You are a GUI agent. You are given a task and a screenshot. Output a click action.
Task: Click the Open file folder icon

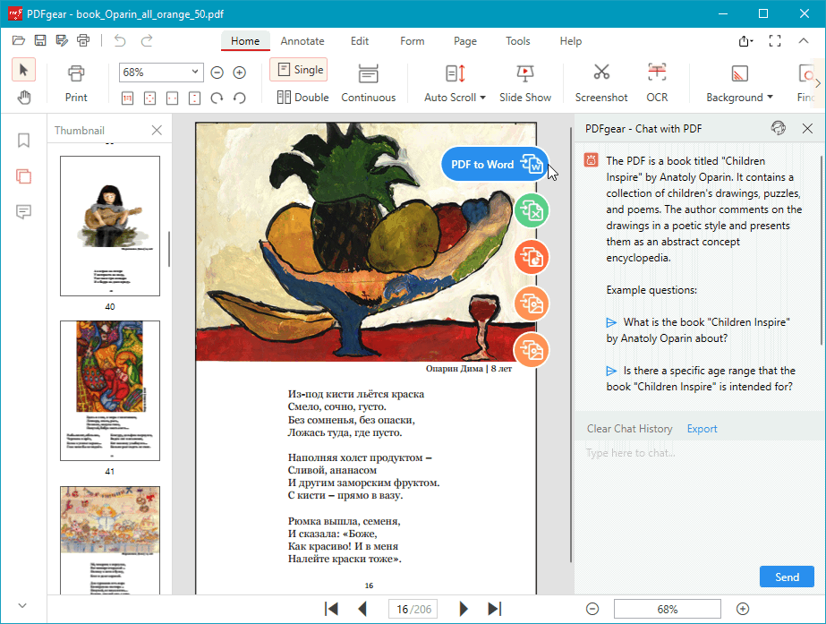tap(19, 40)
